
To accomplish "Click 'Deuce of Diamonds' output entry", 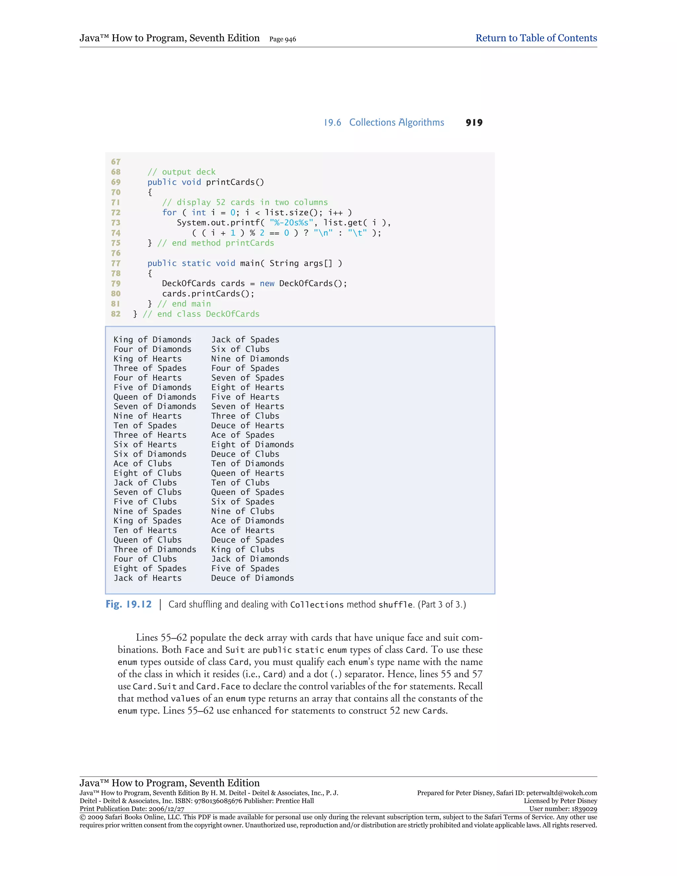I will (252, 578).
